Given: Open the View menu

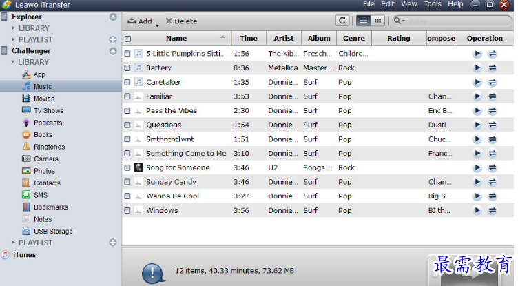Looking at the screenshot, I should pos(408,4).
